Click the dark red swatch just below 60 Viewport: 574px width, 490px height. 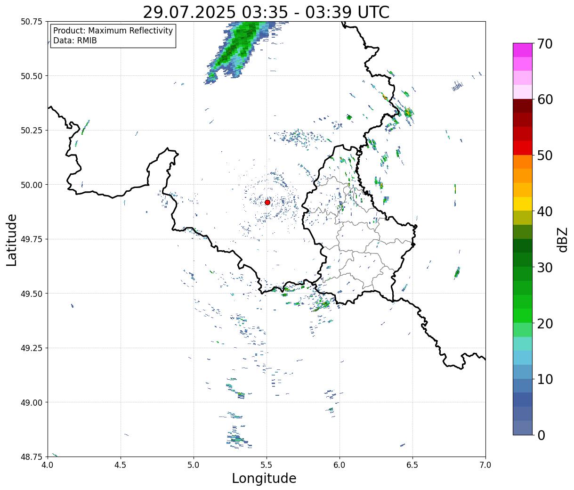(x=523, y=106)
